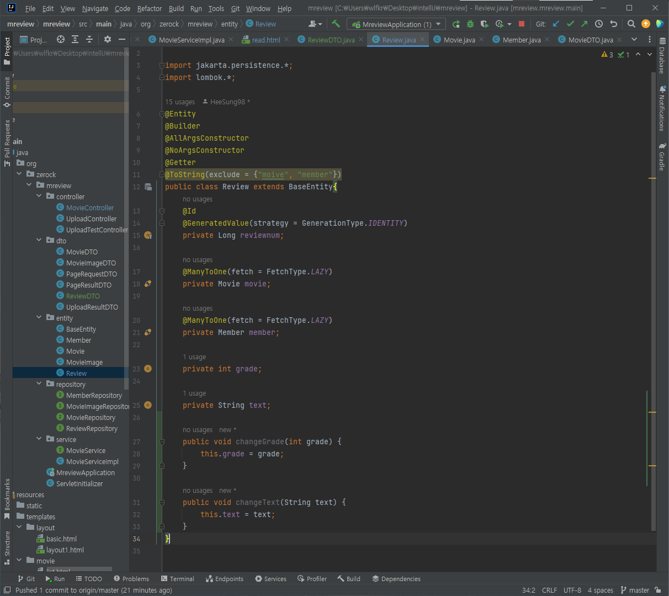
Task: Switch to the Member.java editor tab
Action: 522,40
